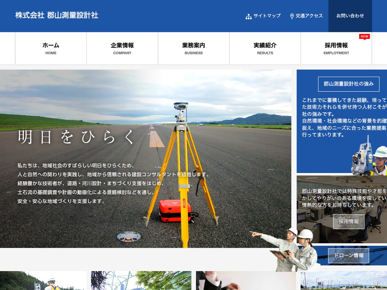Click the hero image with yellow tripod
Viewport: 387px width, 290px height.
pos(145,158)
